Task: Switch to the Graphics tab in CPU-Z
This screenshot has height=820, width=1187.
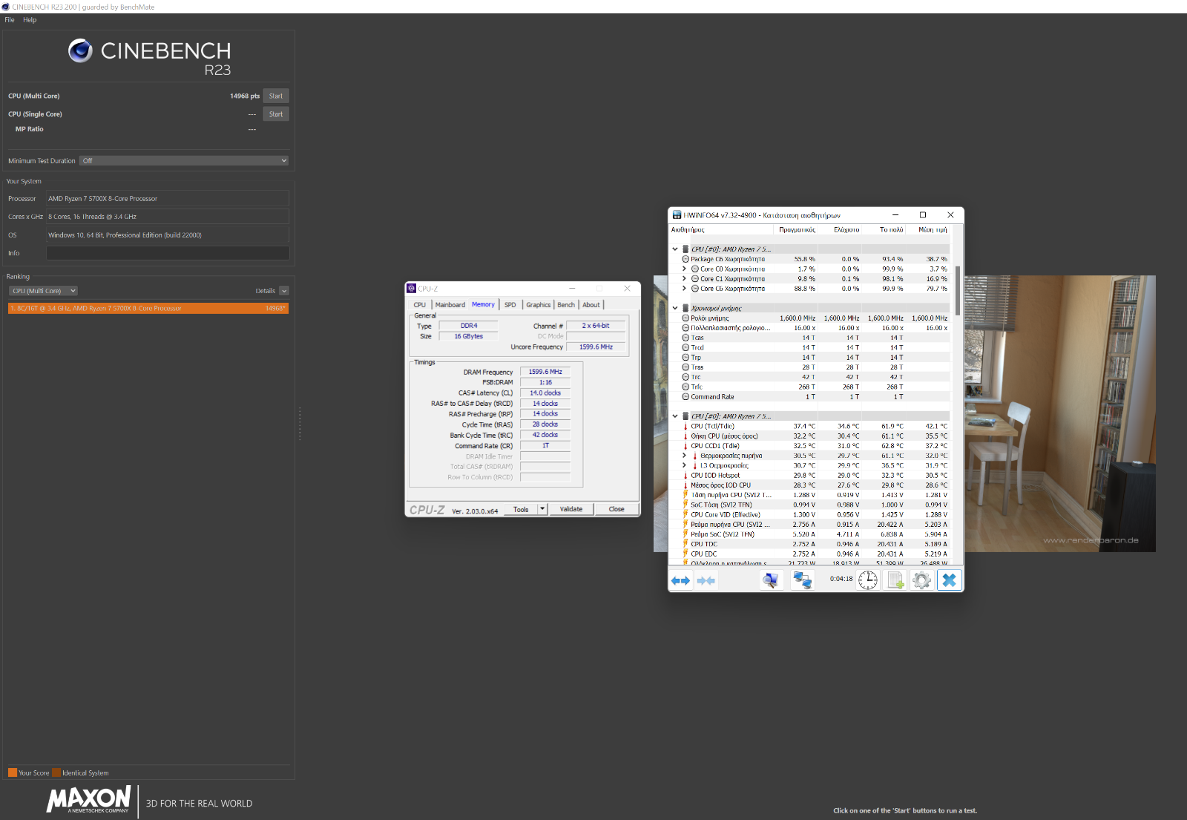Action: click(x=539, y=305)
